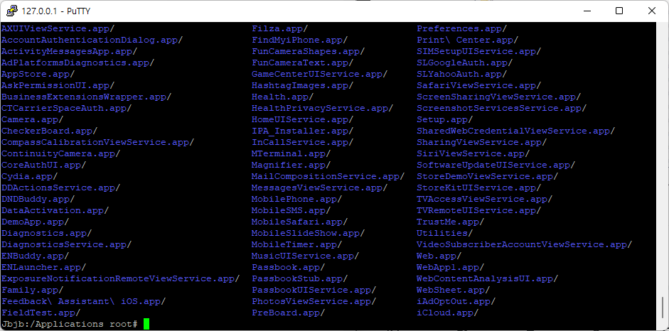This screenshot has height=331, width=669.
Task: Click ENBuddy.app/ entry
Action: pyautogui.click(x=35, y=256)
